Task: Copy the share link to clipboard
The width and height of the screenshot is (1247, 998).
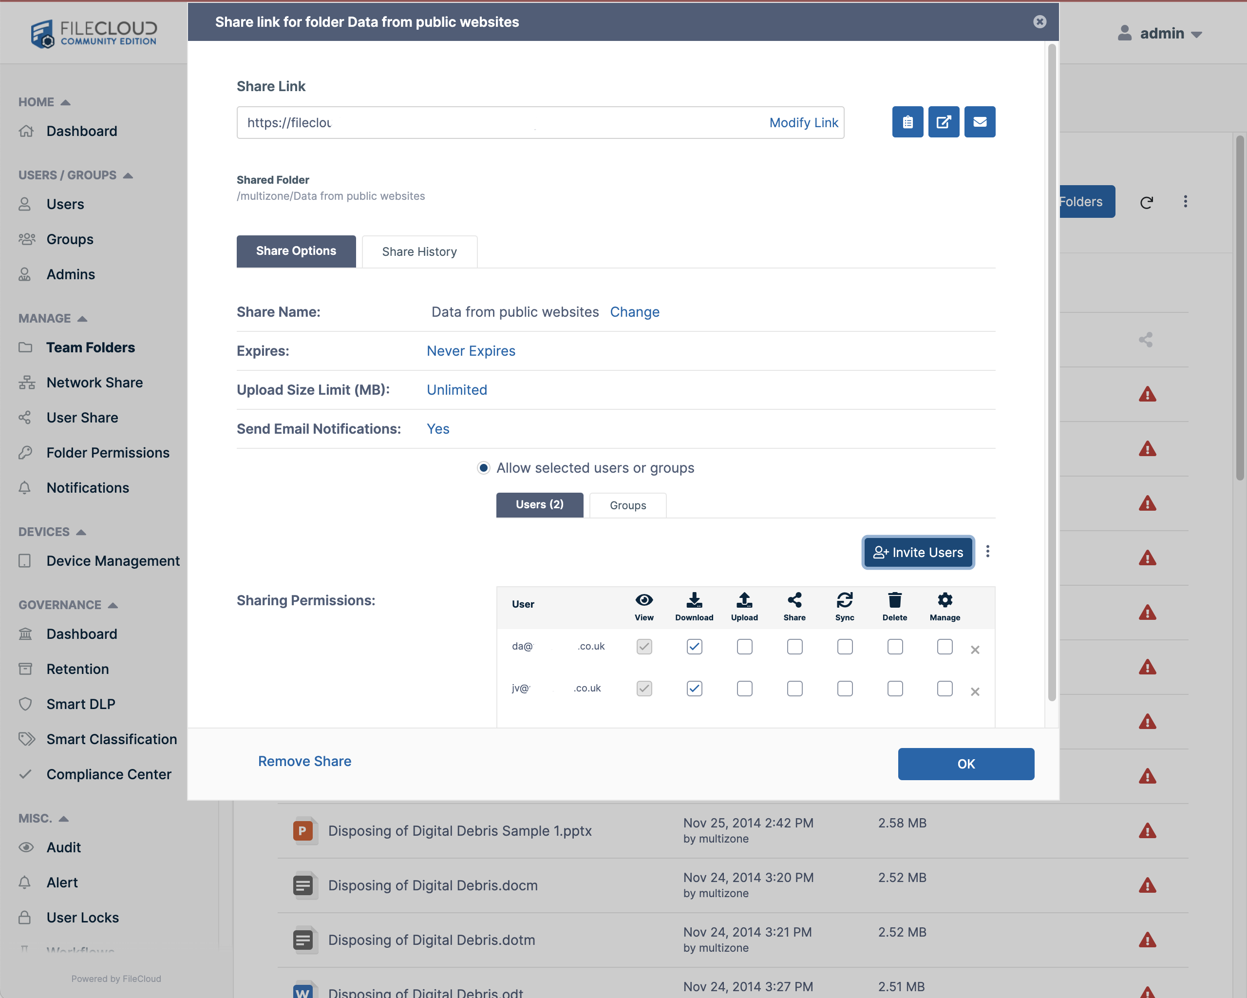Action: (907, 122)
